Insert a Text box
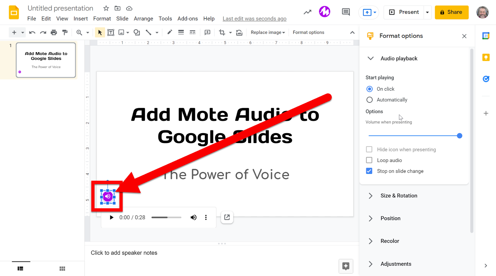This screenshot has height=276, width=496. (111, 32)
